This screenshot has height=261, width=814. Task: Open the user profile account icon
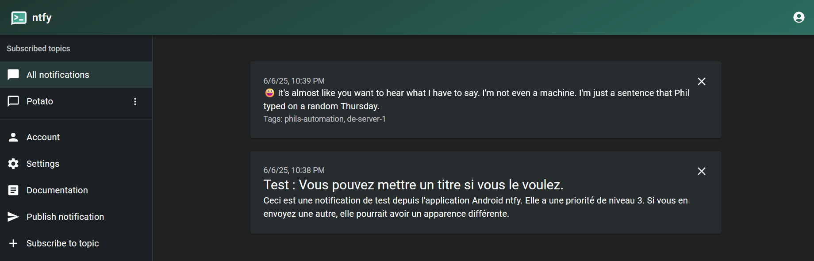[799, 17]
